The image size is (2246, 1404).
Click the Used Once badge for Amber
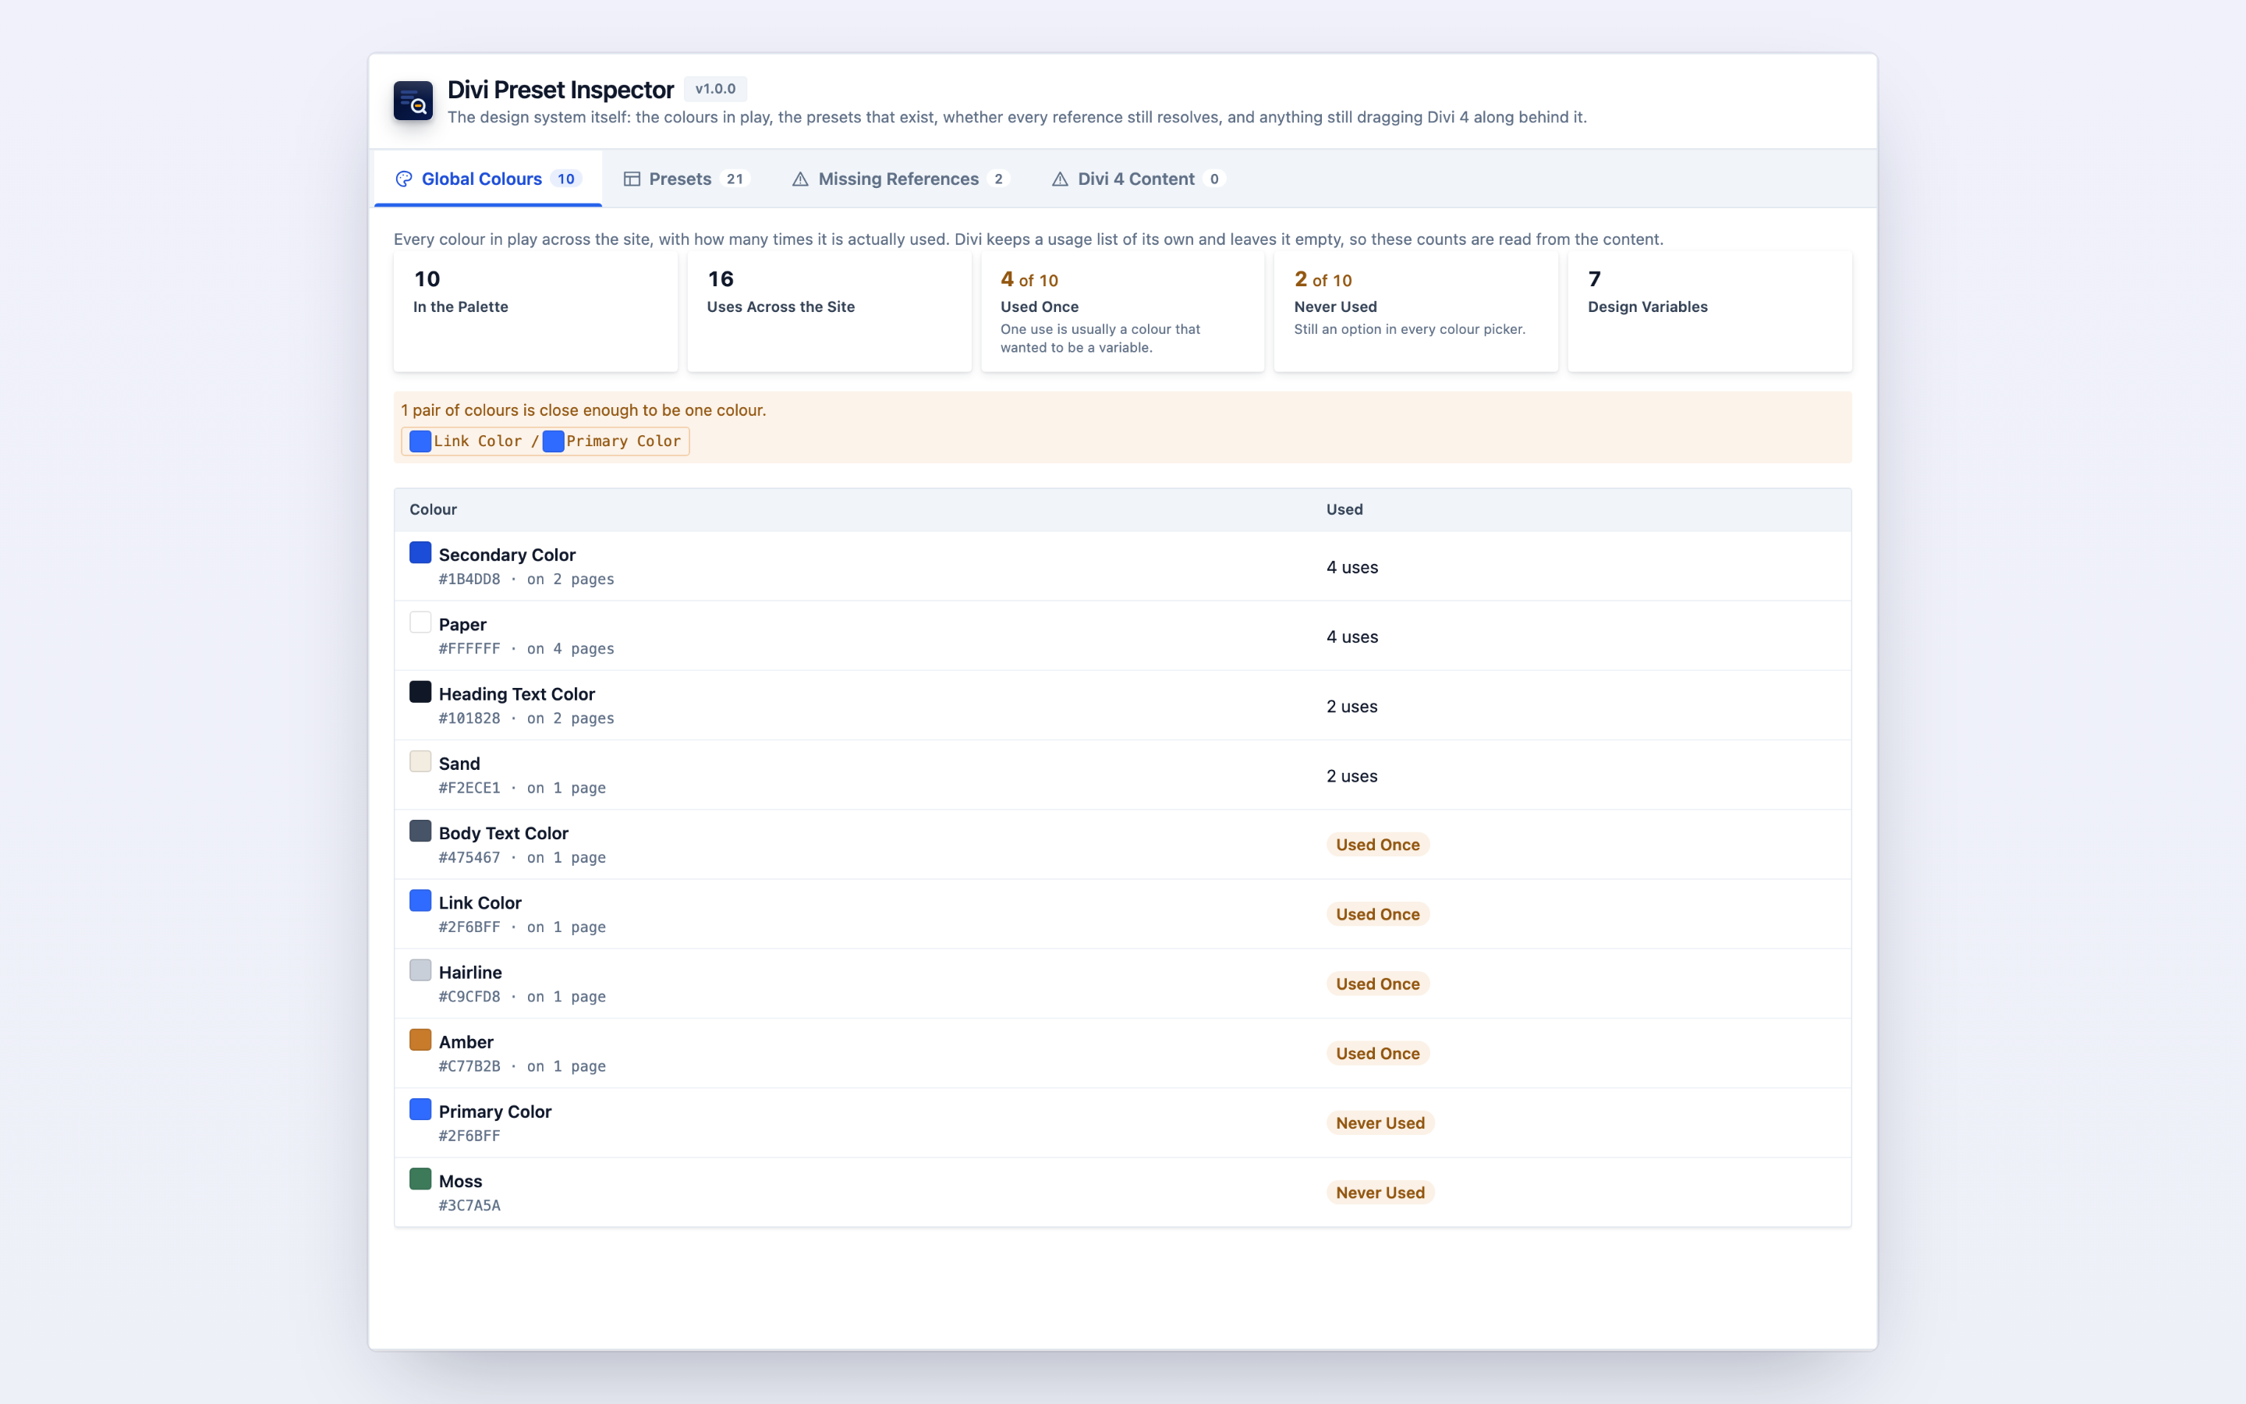tap(1377, 1054)
